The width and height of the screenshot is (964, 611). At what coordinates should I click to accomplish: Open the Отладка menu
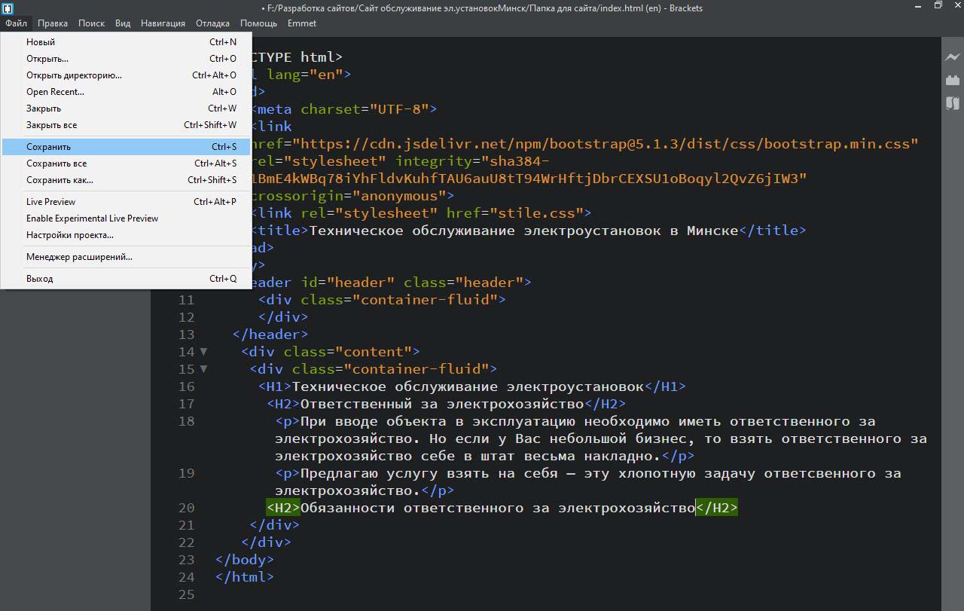(x=212, y=23)
